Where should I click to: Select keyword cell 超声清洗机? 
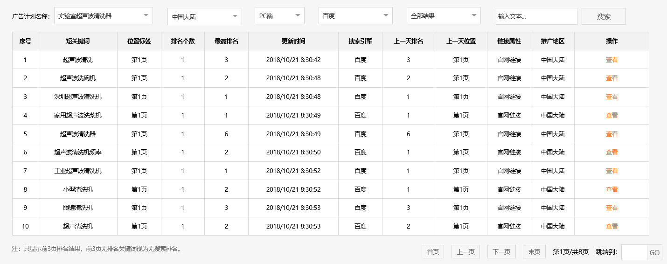[x=77, y=226]
